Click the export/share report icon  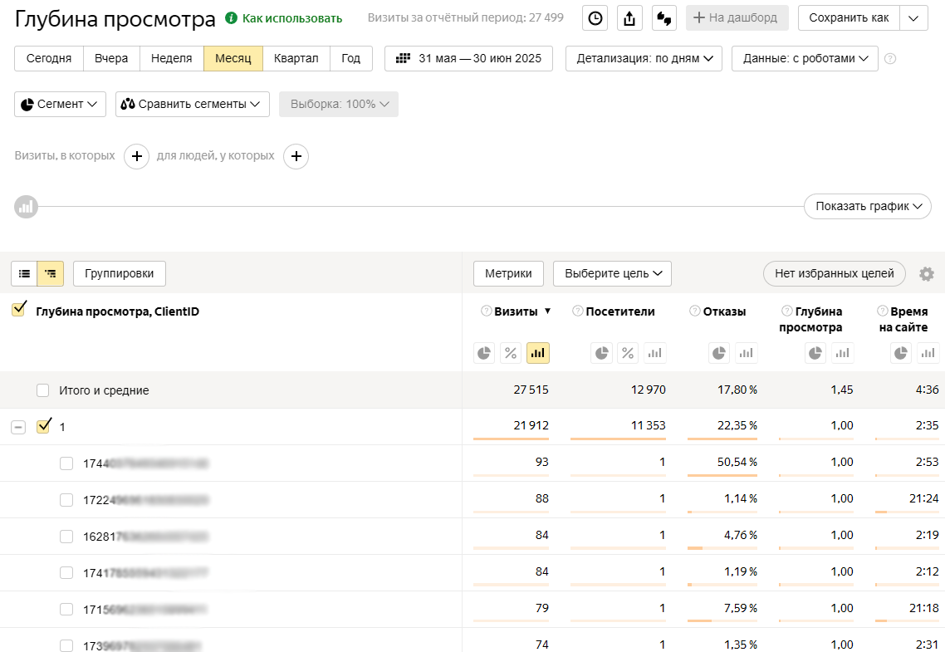pos(629,18)
